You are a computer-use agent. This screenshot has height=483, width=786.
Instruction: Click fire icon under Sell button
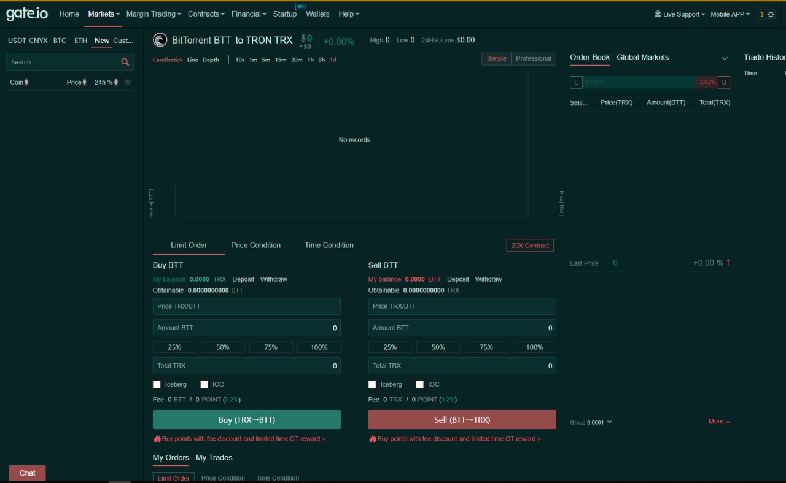(x=373, y=439)
